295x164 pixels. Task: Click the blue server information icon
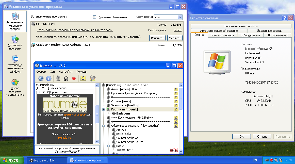pyautogui.click(x=49, y=78)
